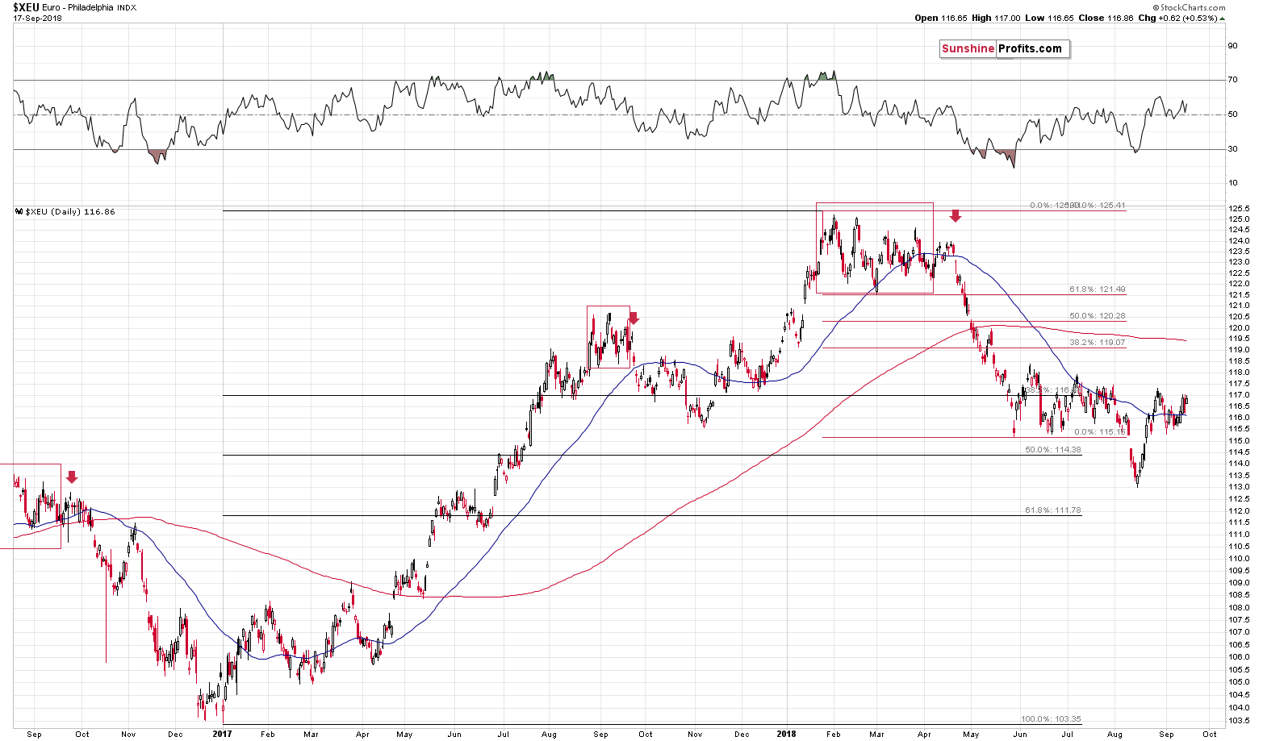This screenshot has height=741, width=1263.
Task: Click the Open 116.65 value
Action: coord(943,18)
